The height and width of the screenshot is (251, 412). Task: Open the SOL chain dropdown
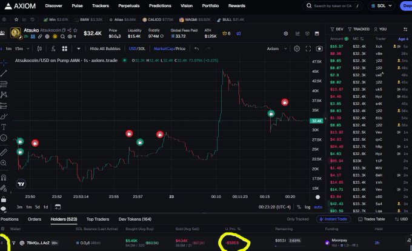pyautogui.click(x=382, y=6)
